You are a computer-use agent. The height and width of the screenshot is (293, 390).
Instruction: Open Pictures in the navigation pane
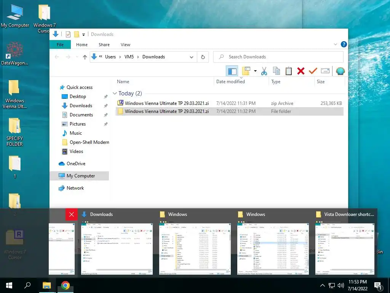tap(77, 124)
